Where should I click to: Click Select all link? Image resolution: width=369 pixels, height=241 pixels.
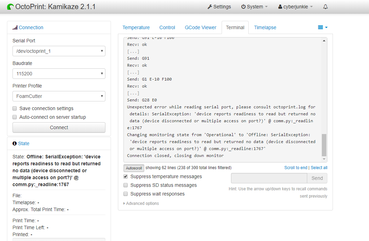coord(319,168)
